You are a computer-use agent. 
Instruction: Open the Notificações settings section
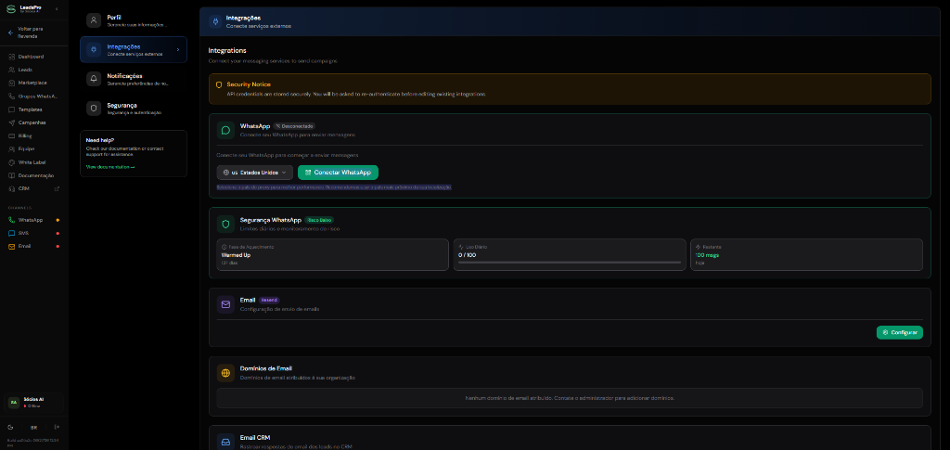point(134,79)
